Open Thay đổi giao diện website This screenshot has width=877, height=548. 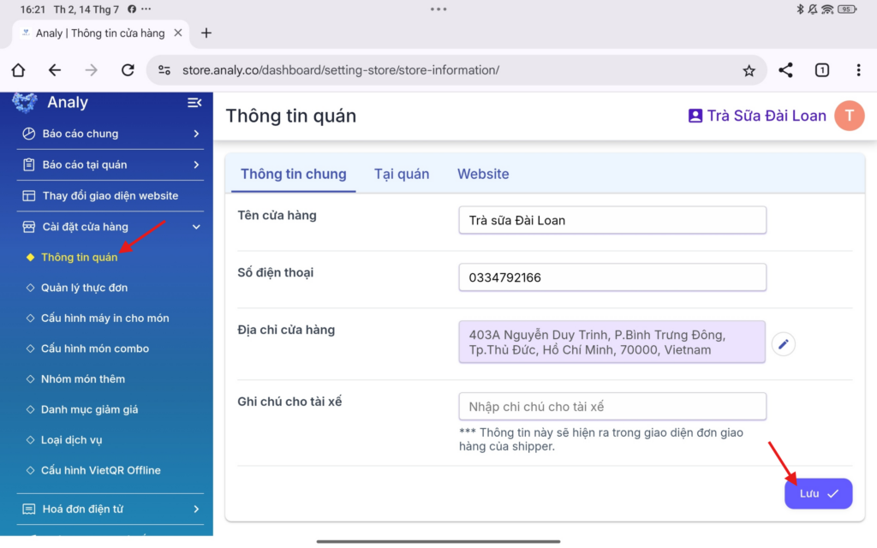pyautogui.click(x=110, y=196)
